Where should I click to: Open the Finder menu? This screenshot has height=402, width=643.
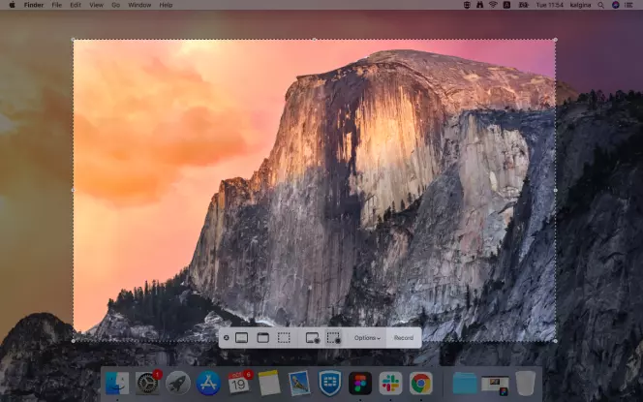coord(34,5)
